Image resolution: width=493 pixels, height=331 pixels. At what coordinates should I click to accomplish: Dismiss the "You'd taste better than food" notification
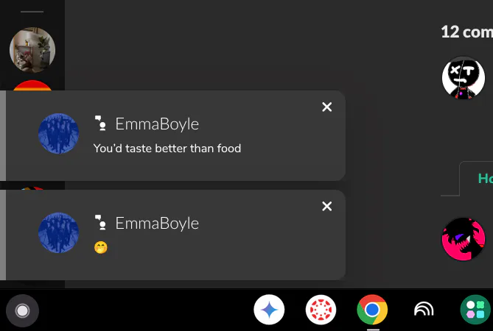click(x=327, y=107)
